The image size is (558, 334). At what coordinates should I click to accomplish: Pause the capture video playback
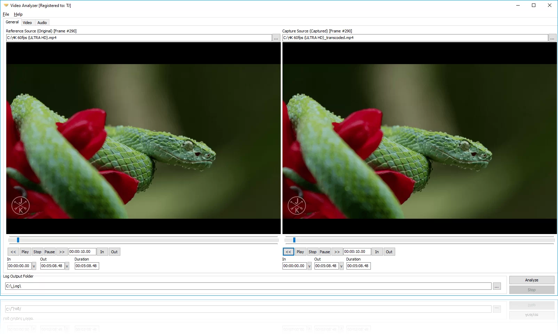(x=324, y=251)
